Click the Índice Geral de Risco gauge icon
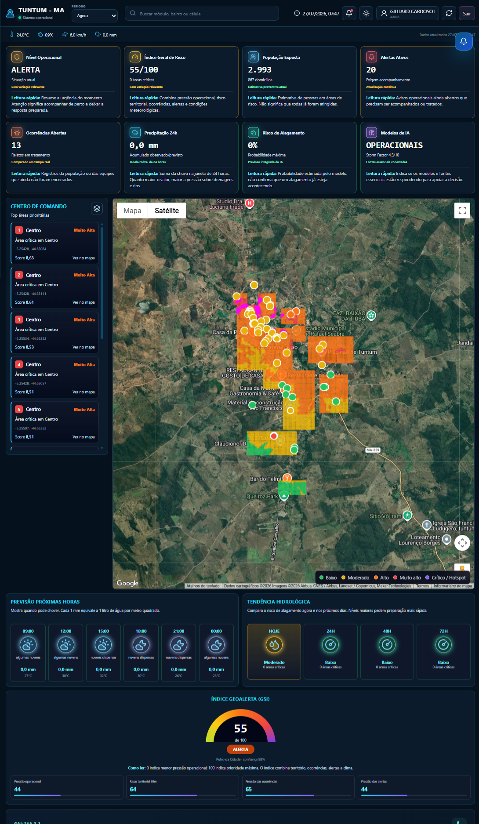This screenshot has height=824, width=479. 135,57
